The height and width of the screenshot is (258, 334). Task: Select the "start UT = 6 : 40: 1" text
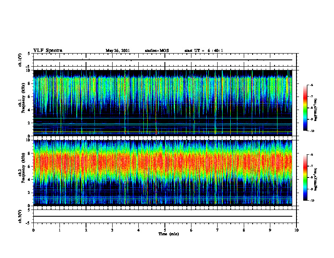[204, 51]
